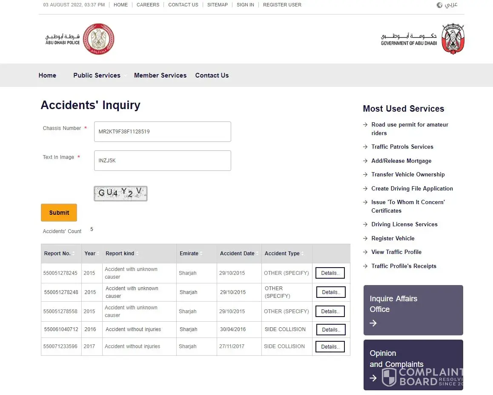Screen dimensions: 493x395
Task: Open Road use permit for amateur riders
Action: click(x=410, y=129)
